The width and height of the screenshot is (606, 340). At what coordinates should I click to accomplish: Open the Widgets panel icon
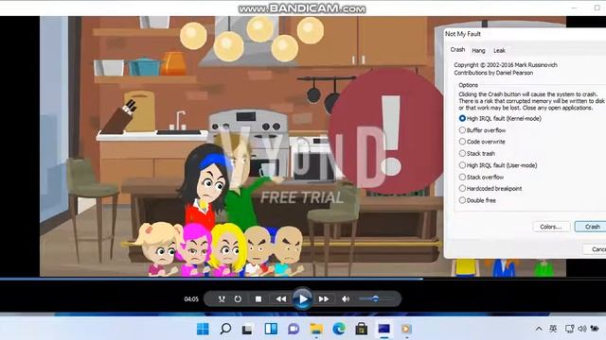[x=271, y=329]
